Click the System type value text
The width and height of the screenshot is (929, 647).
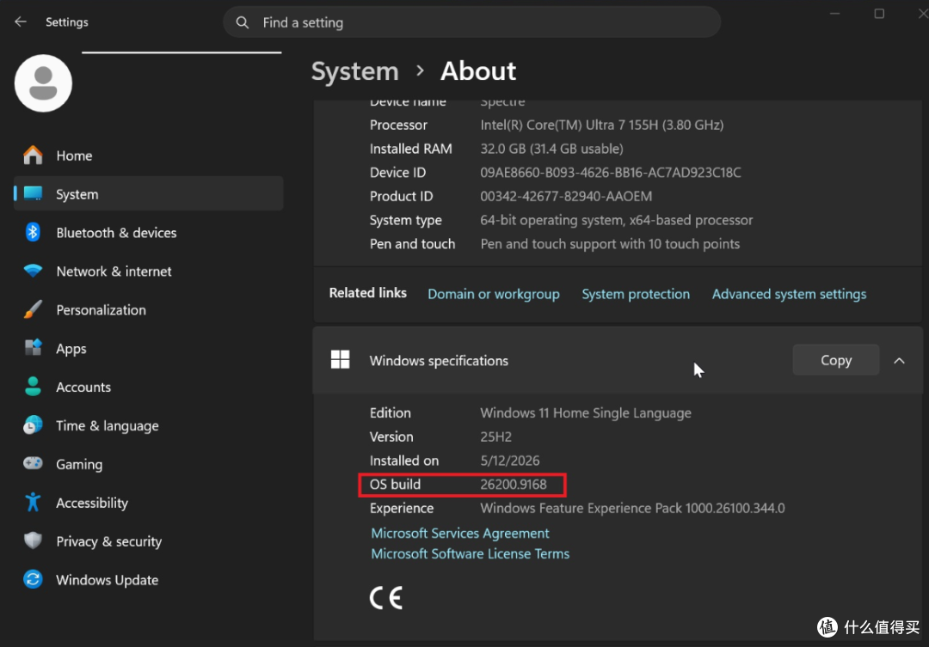pyautogui.click(x=616, y=220)
